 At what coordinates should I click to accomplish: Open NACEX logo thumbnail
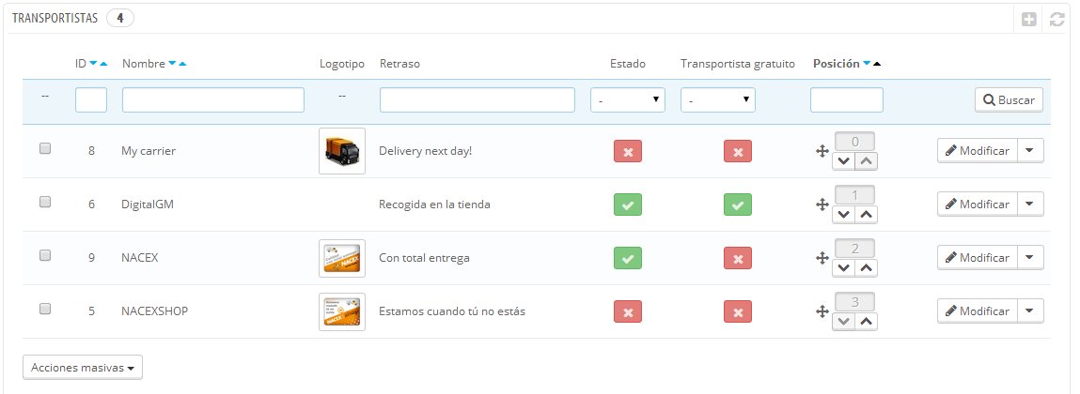(342, 258)
